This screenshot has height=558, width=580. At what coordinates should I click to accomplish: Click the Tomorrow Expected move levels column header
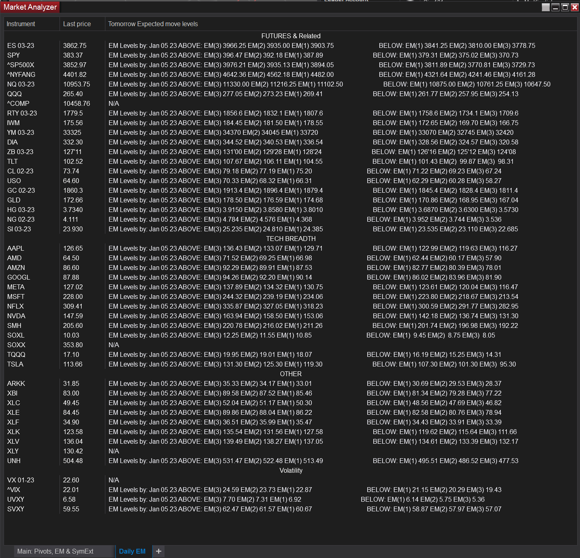153,24
